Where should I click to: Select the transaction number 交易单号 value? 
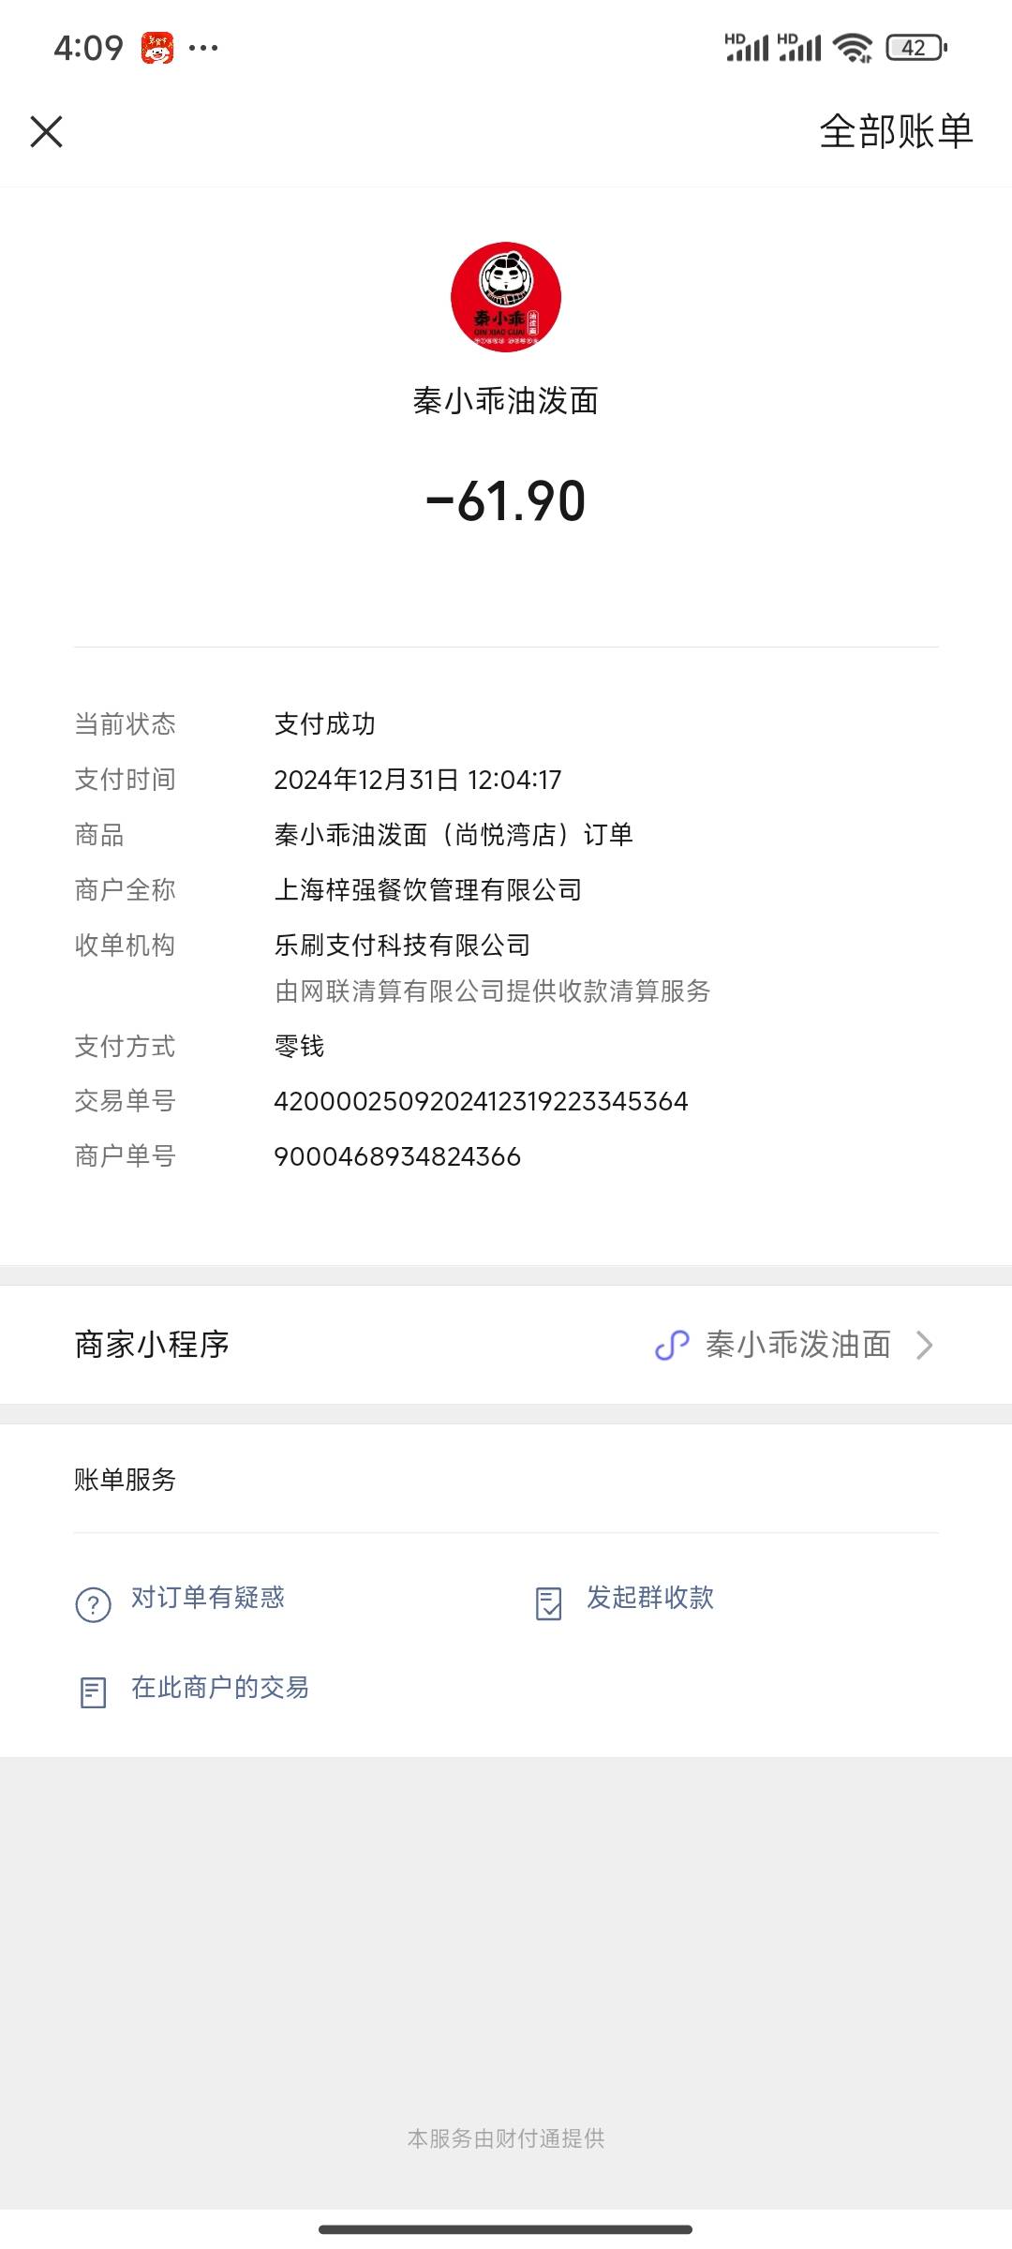(x=481, y=1101)
